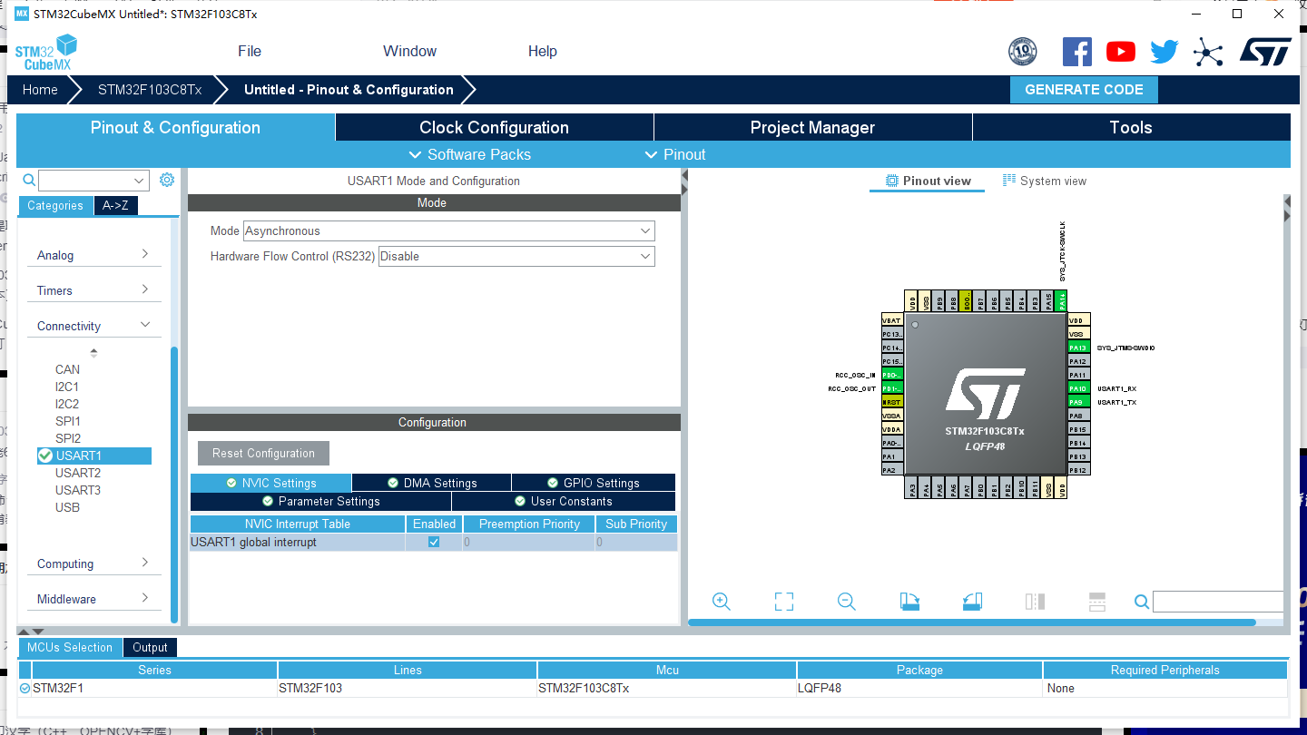Screen dimensions: 1307x735
Task: Select pin PA9 on the chip
Action: tap(1077, 402)
